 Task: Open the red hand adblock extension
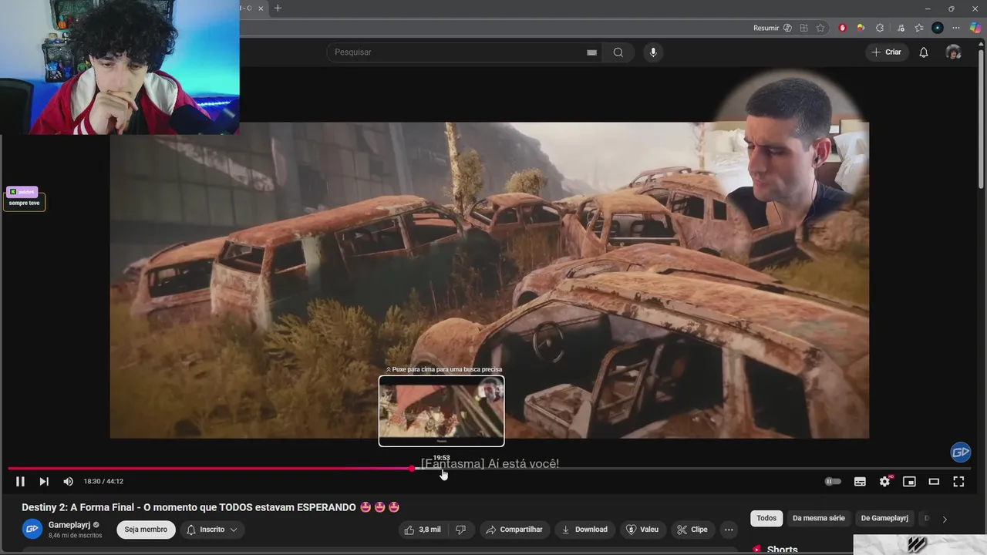(842, 28)
